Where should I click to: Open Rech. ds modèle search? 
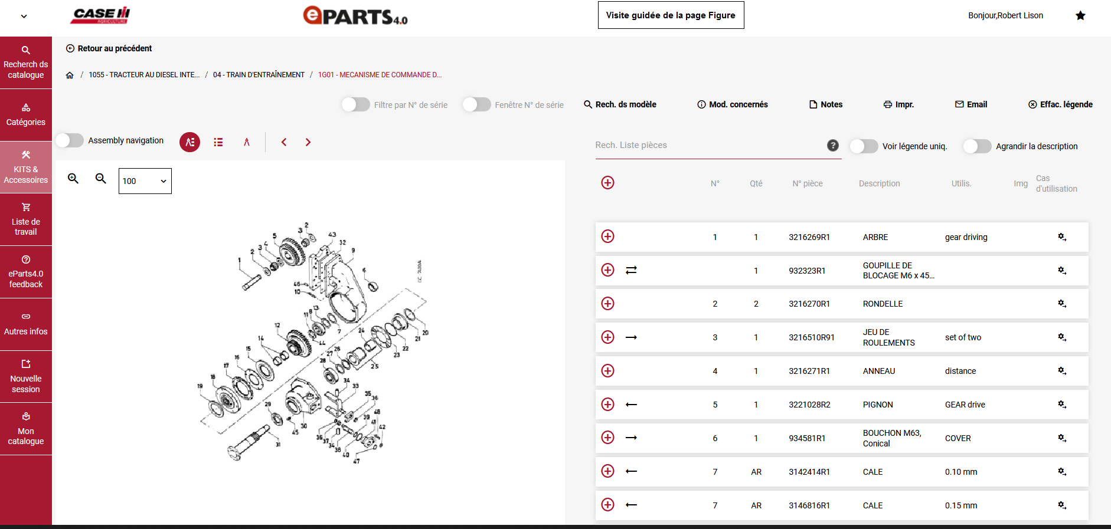tap(620, 104)
